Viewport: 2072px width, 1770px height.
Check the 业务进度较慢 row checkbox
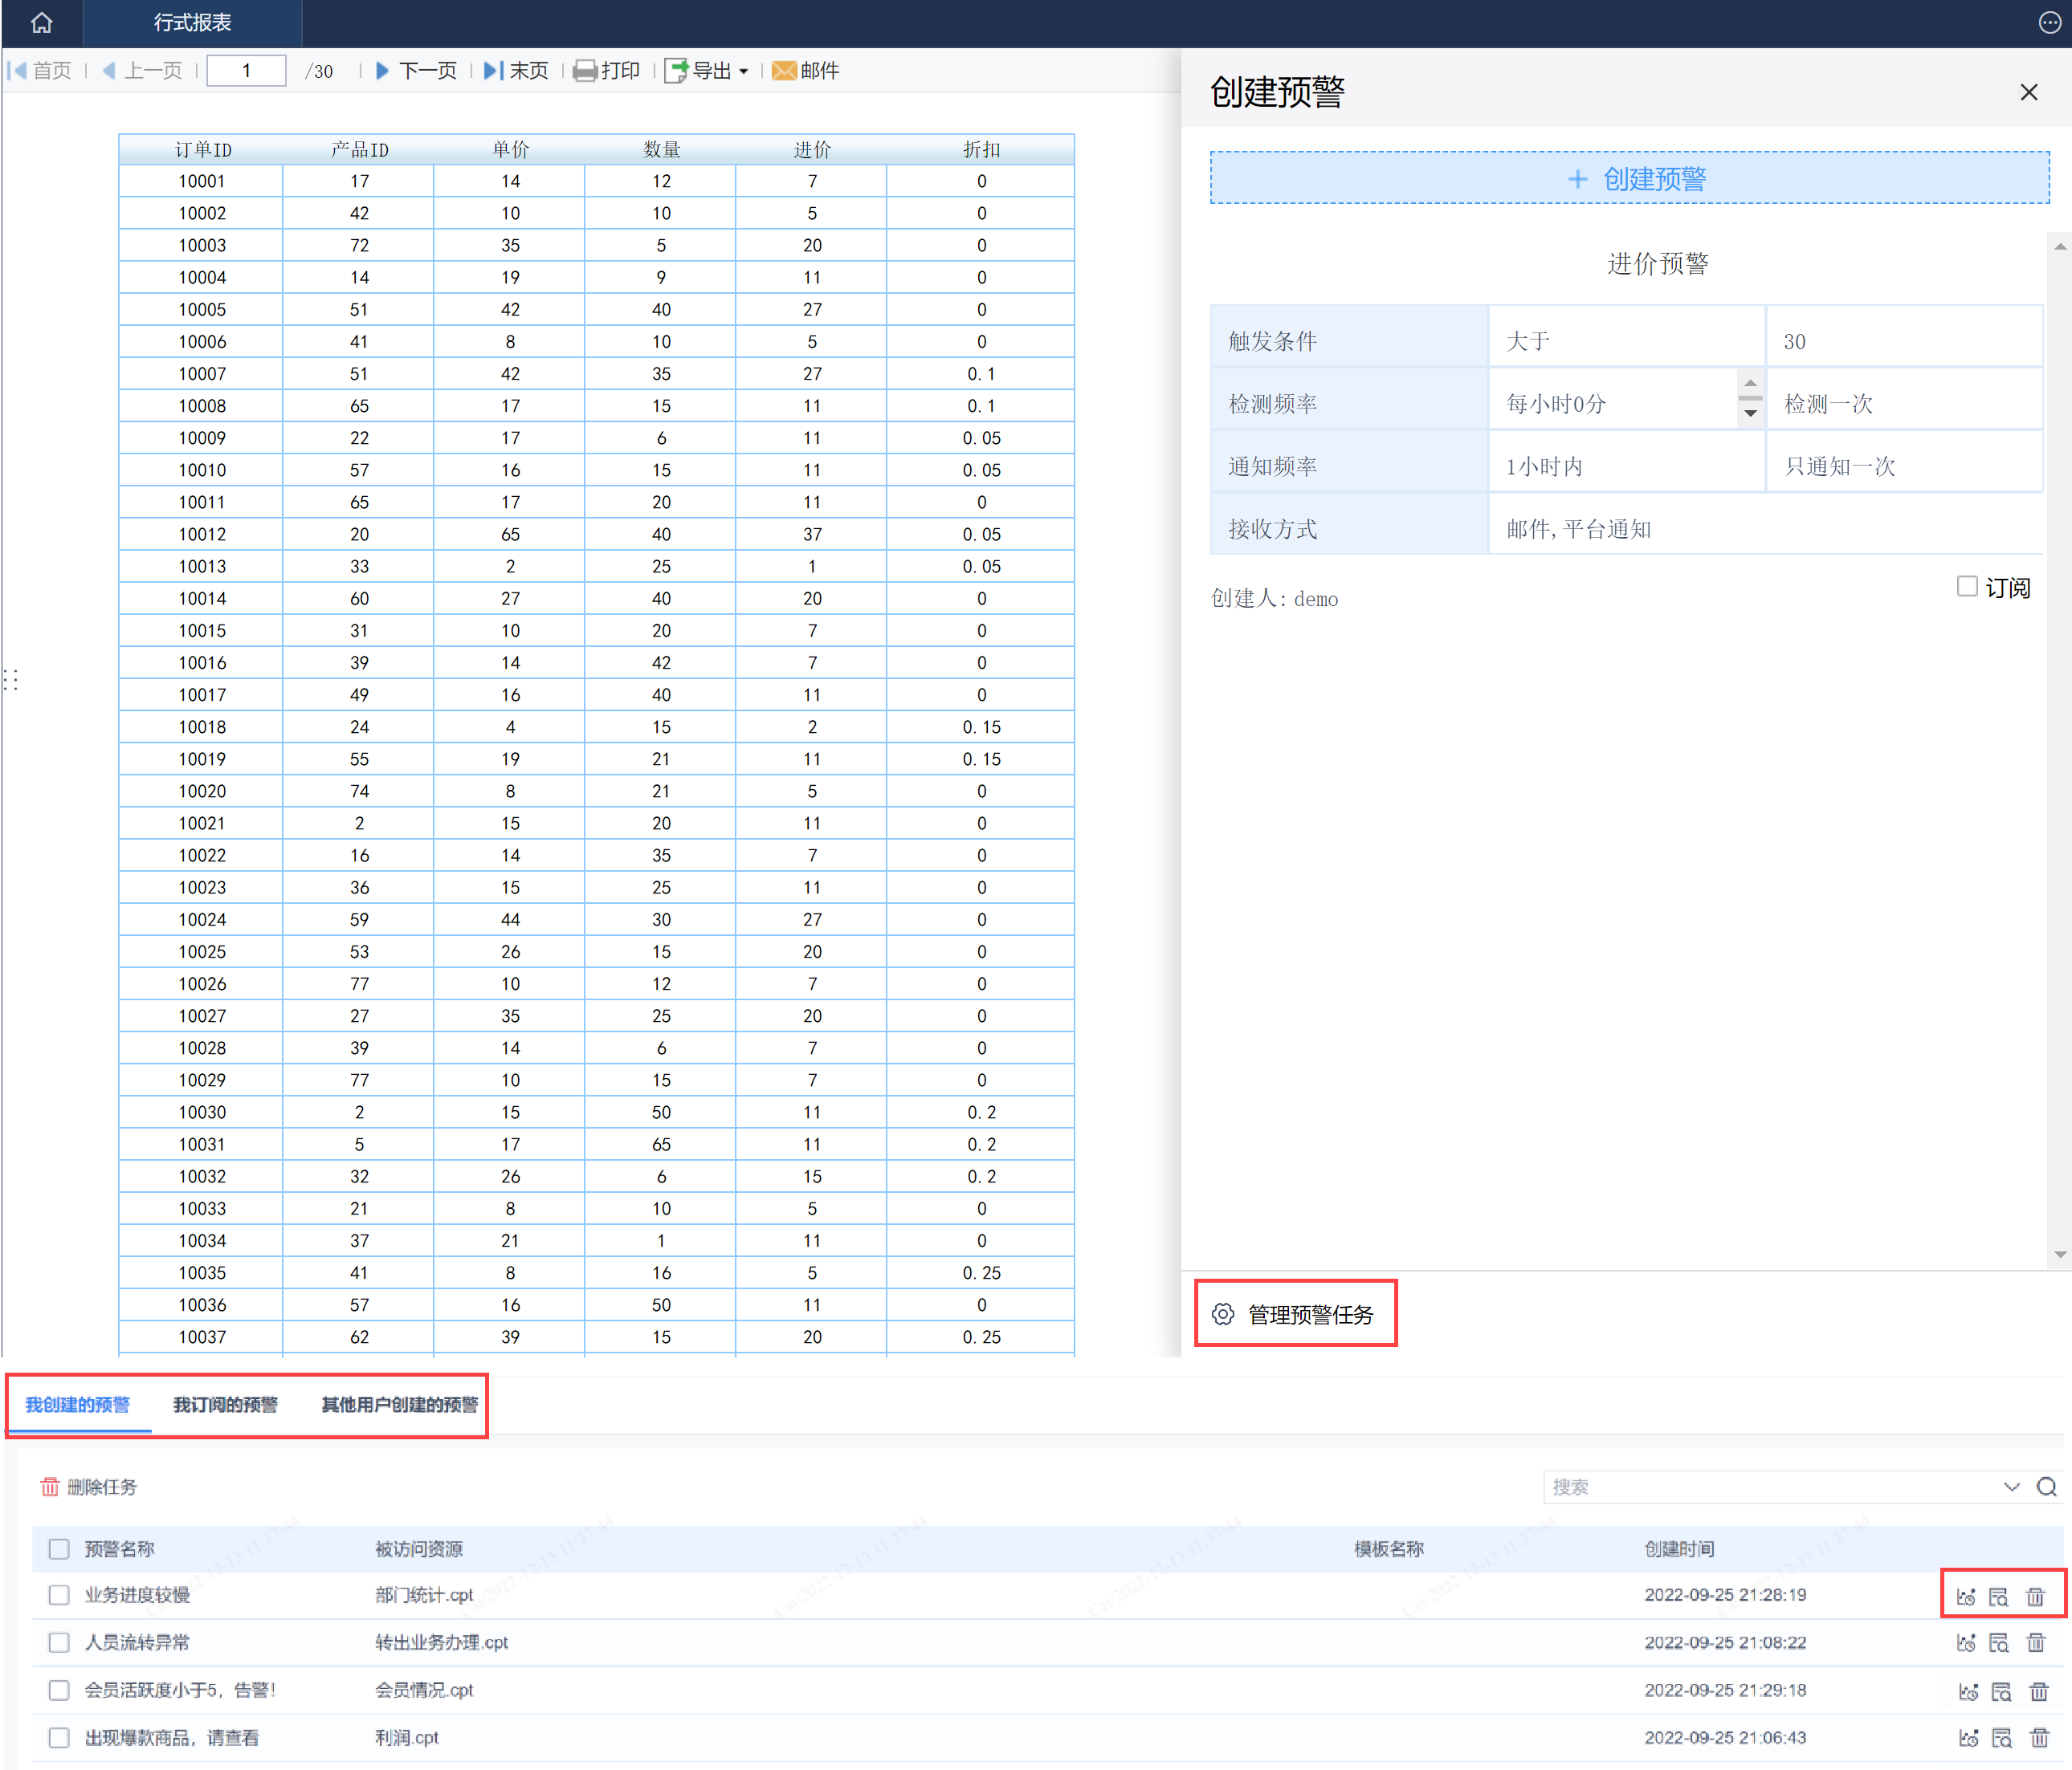tap(59, 1595)
